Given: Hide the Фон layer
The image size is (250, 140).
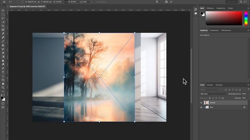Looking at the screenshot, I should 201,107.
